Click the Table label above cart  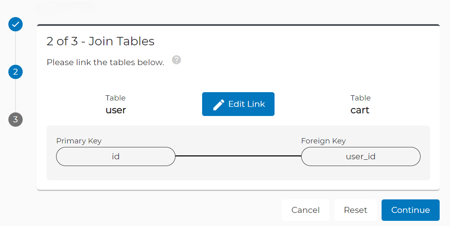(x=360, y=98)
